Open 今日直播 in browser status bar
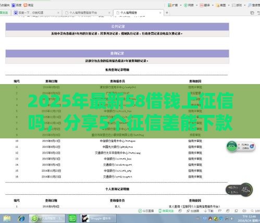Screen dimensions: 260x223 (x=146, y=211)
